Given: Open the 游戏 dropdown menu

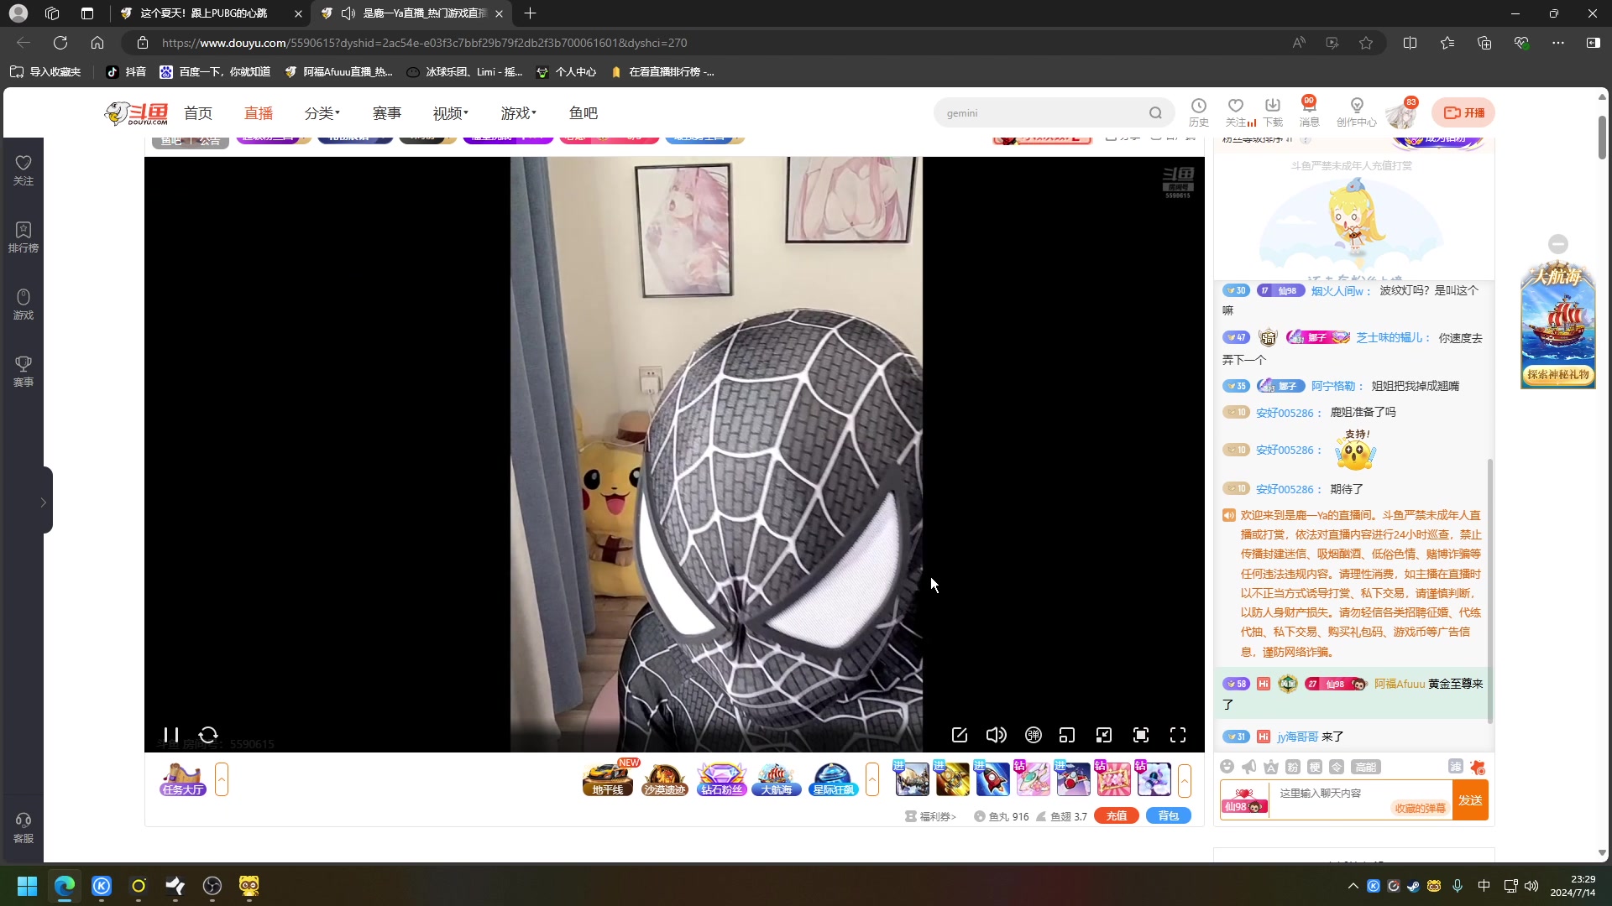Looking at the screenshot, I should [519, 113].
